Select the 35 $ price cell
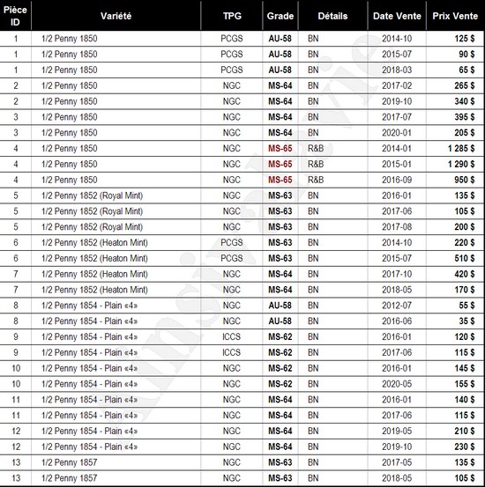Image resolution: width=485 pixels, height=487 pixels. point(466,321)
